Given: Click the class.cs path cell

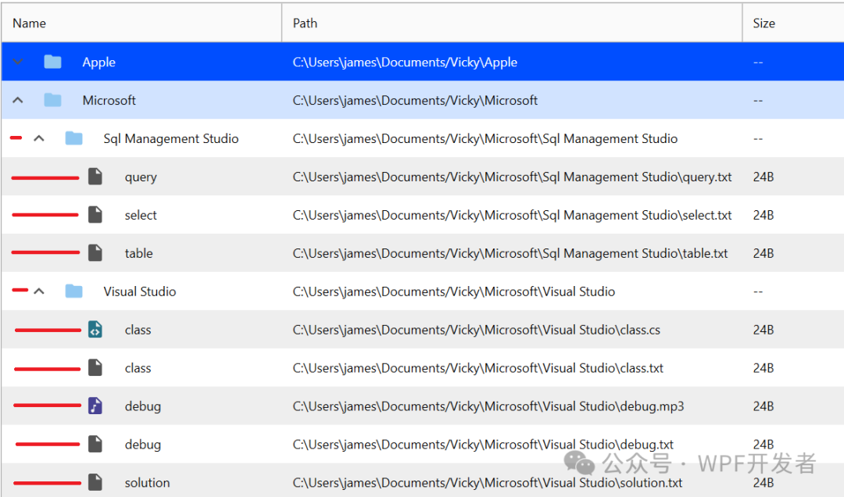Looking at the screenshot, I should pos(477,330).
